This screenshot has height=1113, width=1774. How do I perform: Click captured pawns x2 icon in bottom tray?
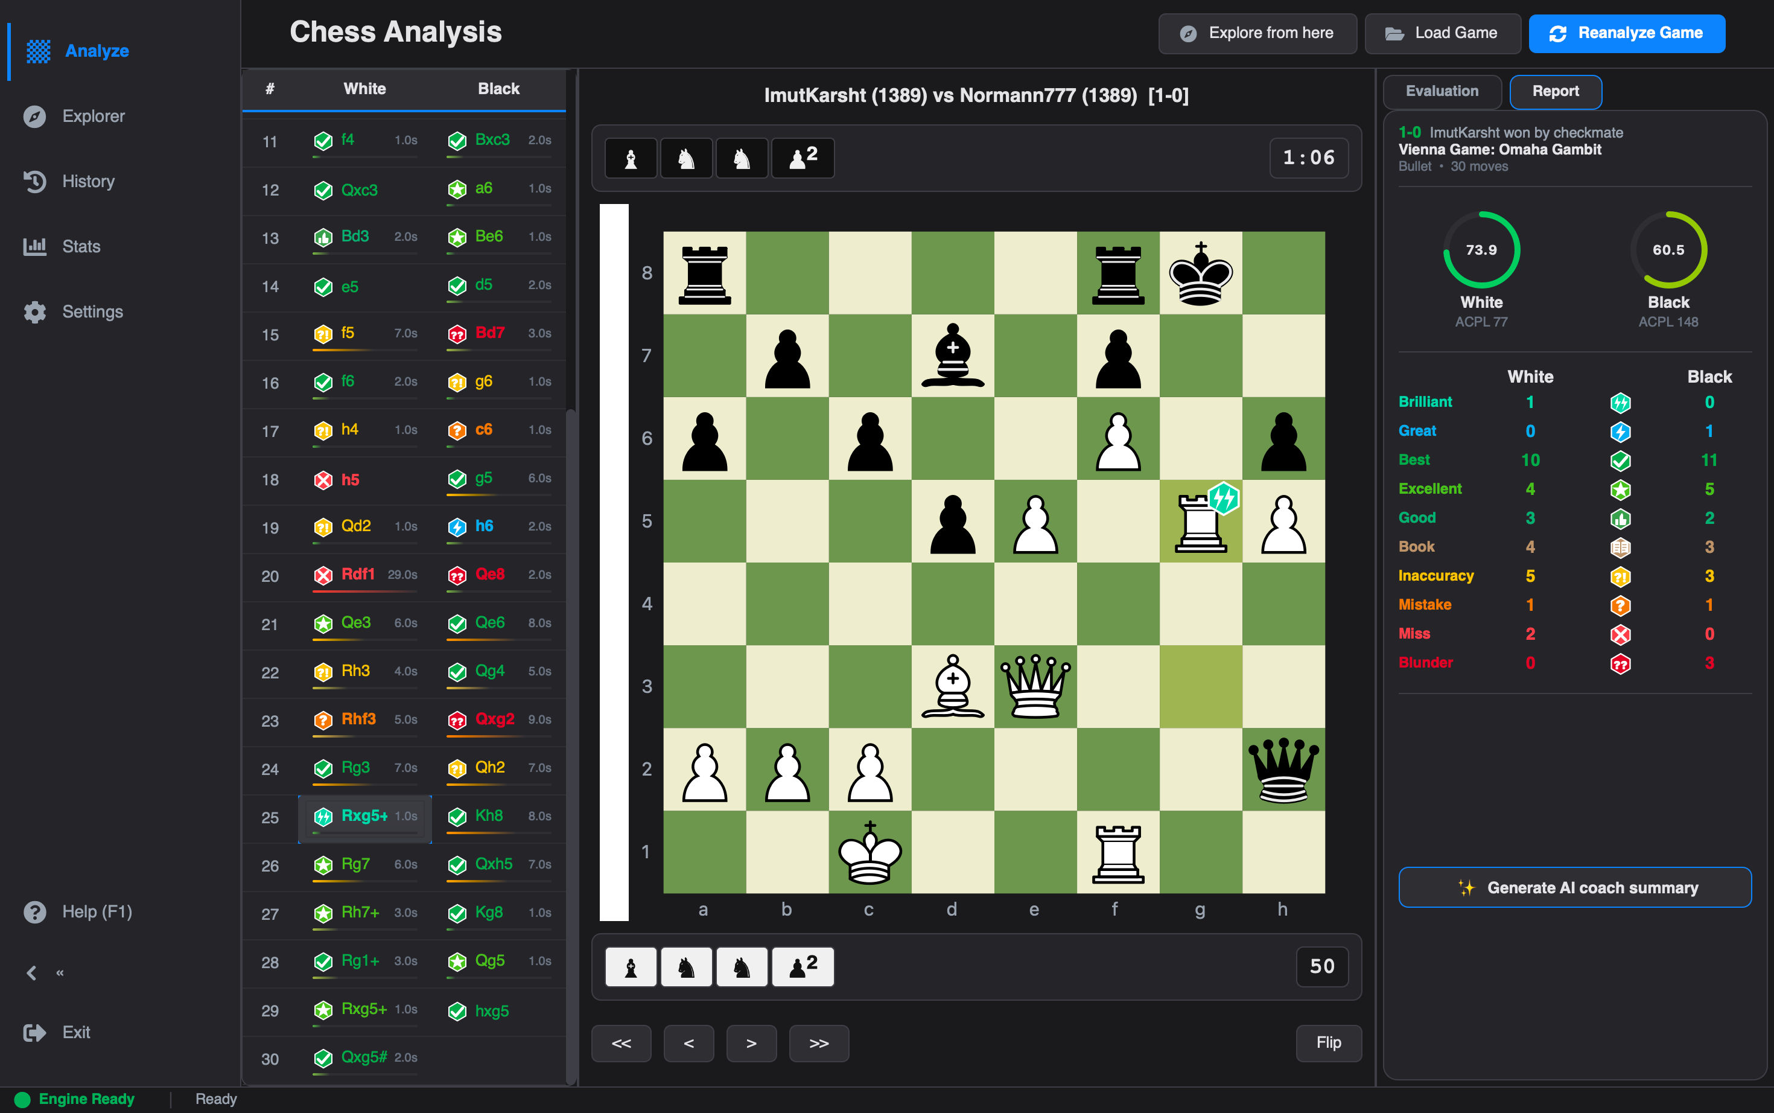click(802, 966)
